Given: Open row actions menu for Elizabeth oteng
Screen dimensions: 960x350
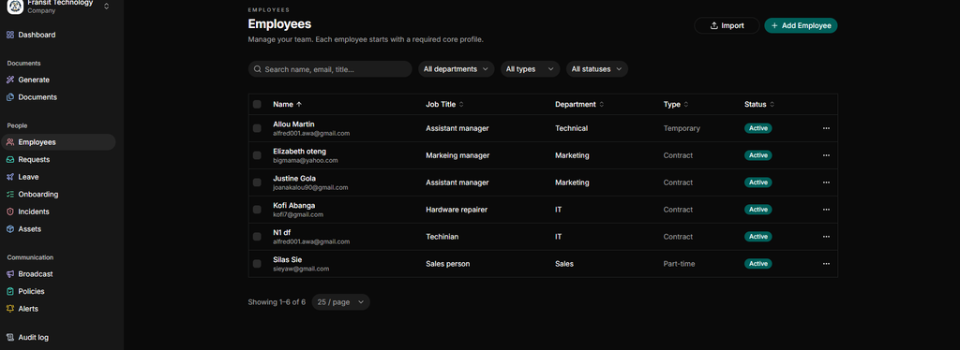Looking at the screenshot, I should coord(826,155).
